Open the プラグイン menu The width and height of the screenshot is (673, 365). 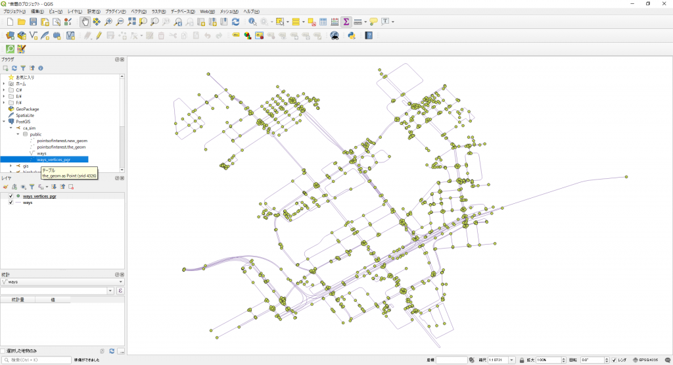(116, 12)
